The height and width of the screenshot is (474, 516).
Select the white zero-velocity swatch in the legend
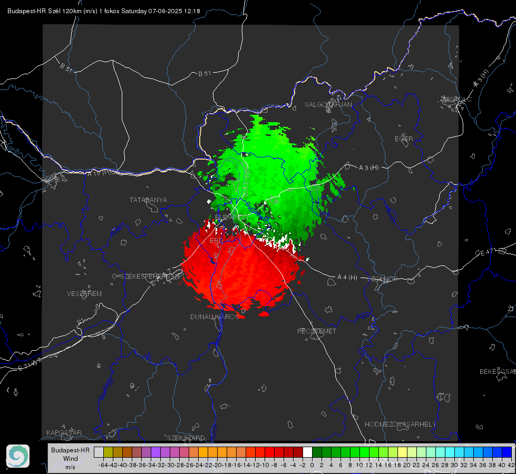point(307,452)
